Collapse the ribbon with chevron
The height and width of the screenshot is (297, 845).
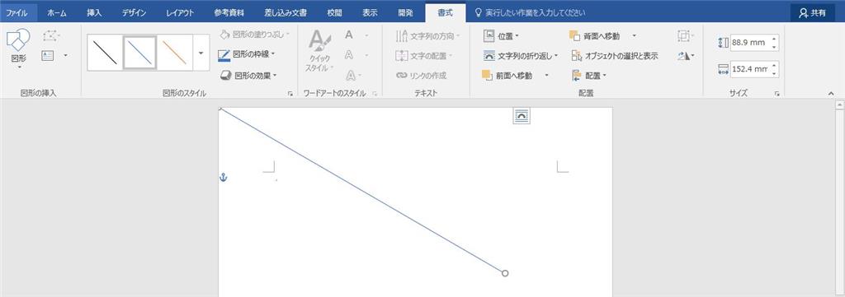pyautogui.click(x=830, y=94)
